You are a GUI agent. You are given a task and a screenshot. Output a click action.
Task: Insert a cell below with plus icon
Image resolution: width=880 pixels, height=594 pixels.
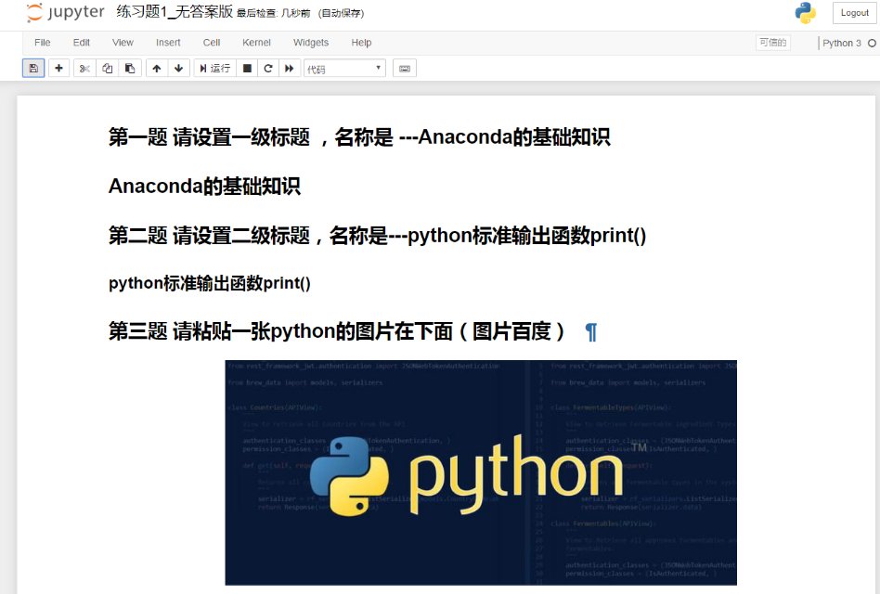coord(58,69)
